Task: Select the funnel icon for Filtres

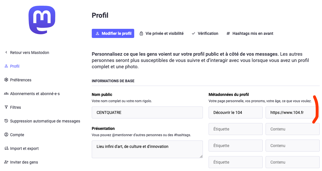Action: [6, 107]
